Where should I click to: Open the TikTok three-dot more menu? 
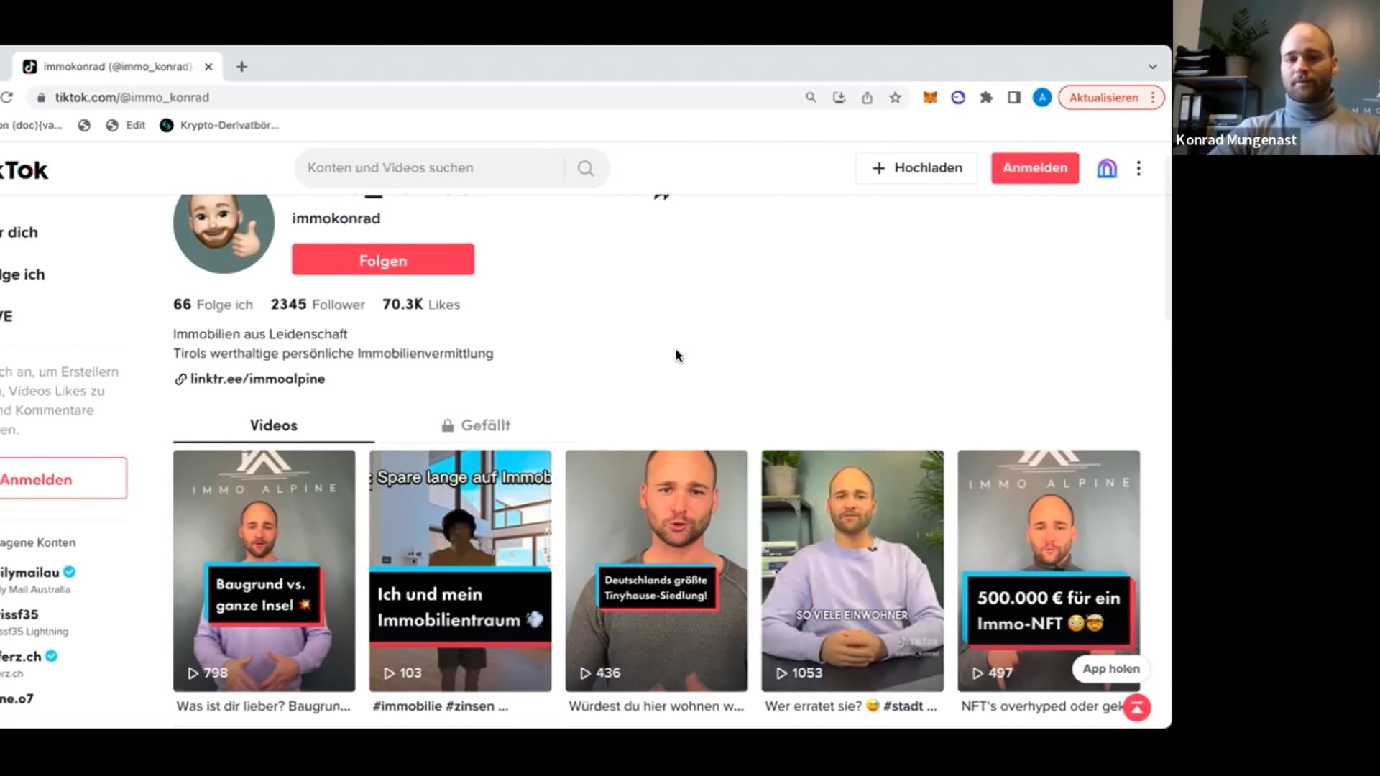1138,168
